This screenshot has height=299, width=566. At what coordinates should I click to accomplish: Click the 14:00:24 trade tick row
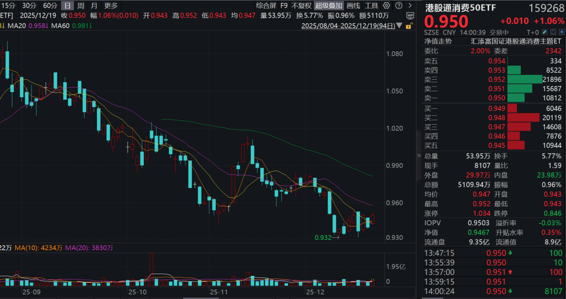click(x=492, y=291)
